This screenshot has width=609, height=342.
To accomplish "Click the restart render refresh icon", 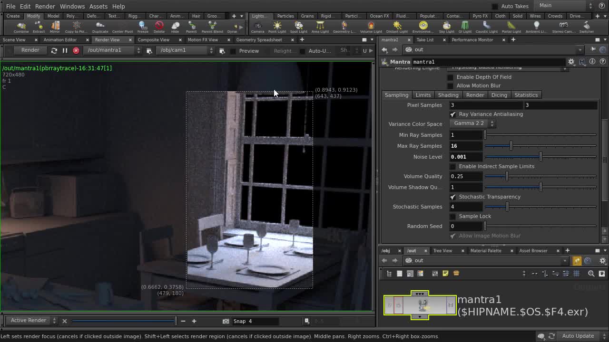I will coord(54,50).
